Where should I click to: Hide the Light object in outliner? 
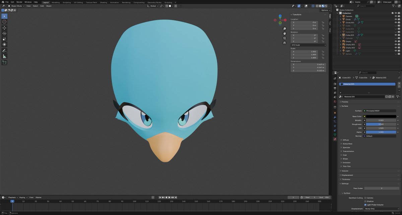(x=396, y=51)
